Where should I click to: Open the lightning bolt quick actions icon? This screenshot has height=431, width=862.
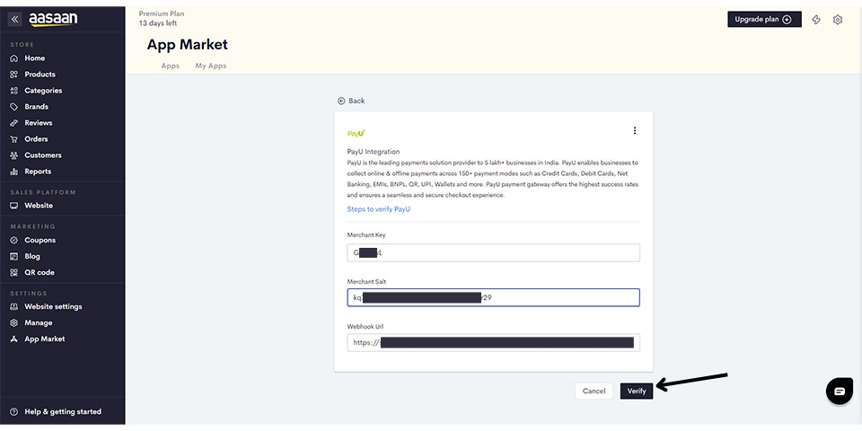point(816,20)
